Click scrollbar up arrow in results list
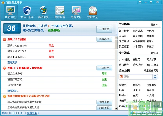The width and height of the screenshot is (163, 116). [116, 38]
